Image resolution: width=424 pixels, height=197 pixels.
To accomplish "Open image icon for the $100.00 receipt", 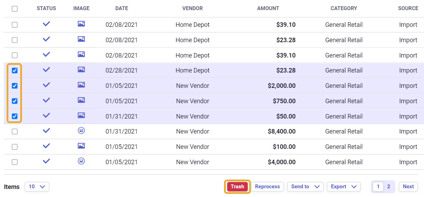I will (81, 146).
